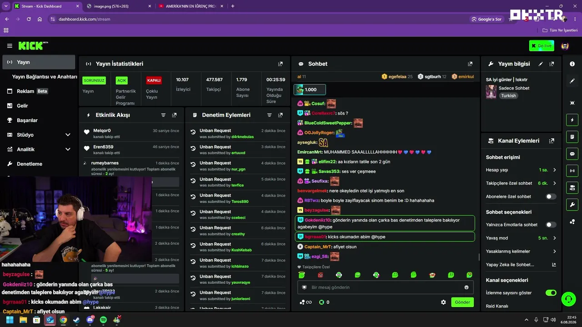The width and height of the screenshot is (582, 327).
Task: Open Yapay Zeka ile Sohbet link
Action: coord(521,265)
